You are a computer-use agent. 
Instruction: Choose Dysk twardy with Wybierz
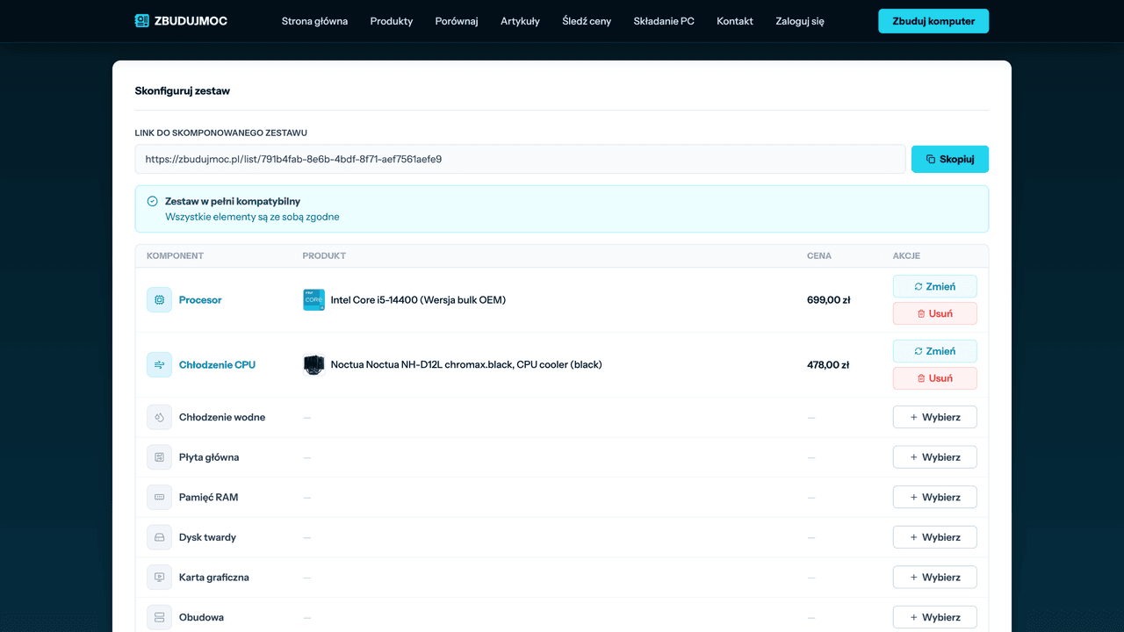(935, 537)
